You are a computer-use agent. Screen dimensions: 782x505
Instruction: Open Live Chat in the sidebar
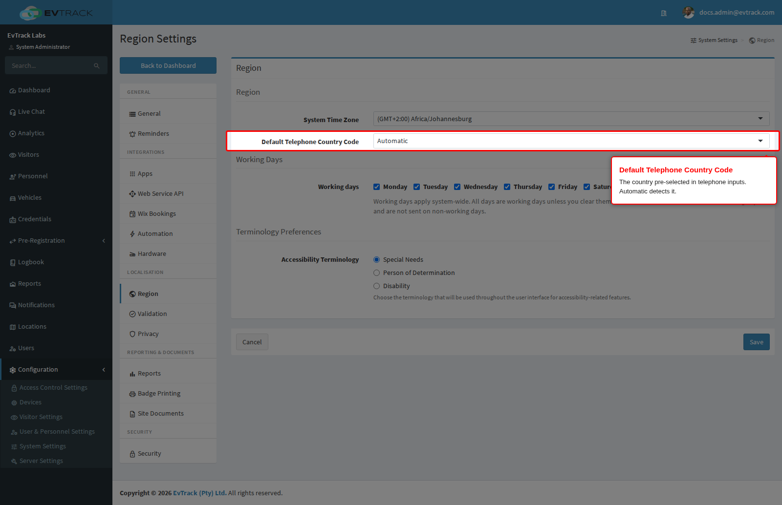[x=56, y=112]
